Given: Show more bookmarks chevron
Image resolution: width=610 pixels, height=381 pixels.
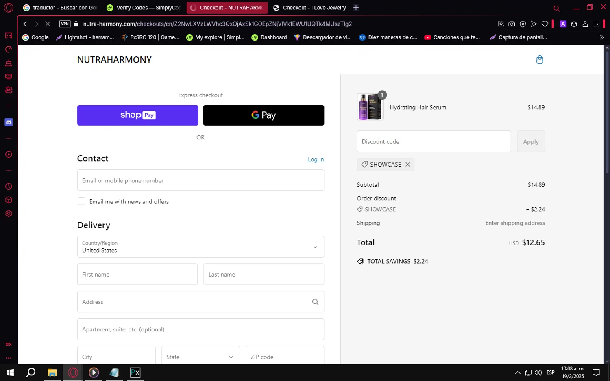Looking at the screenshot, I should click(x=602, y=37).
